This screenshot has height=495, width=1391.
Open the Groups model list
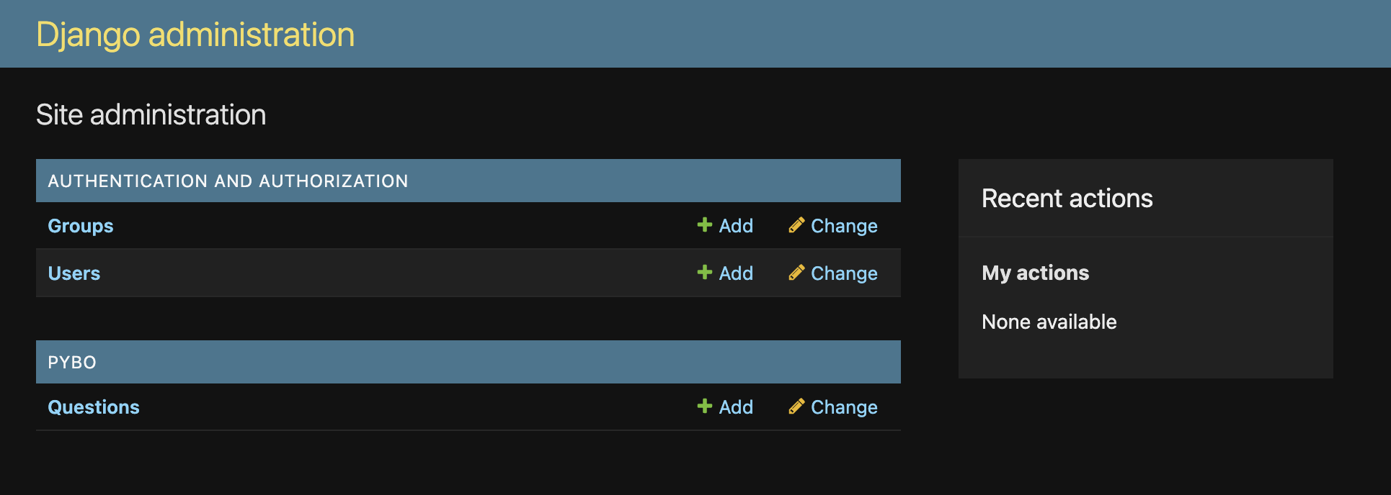point(81,226)
